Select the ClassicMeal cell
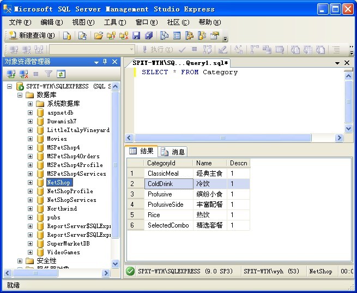The height and width of the screenshot is (293, 357). click(x=168, y=174)
